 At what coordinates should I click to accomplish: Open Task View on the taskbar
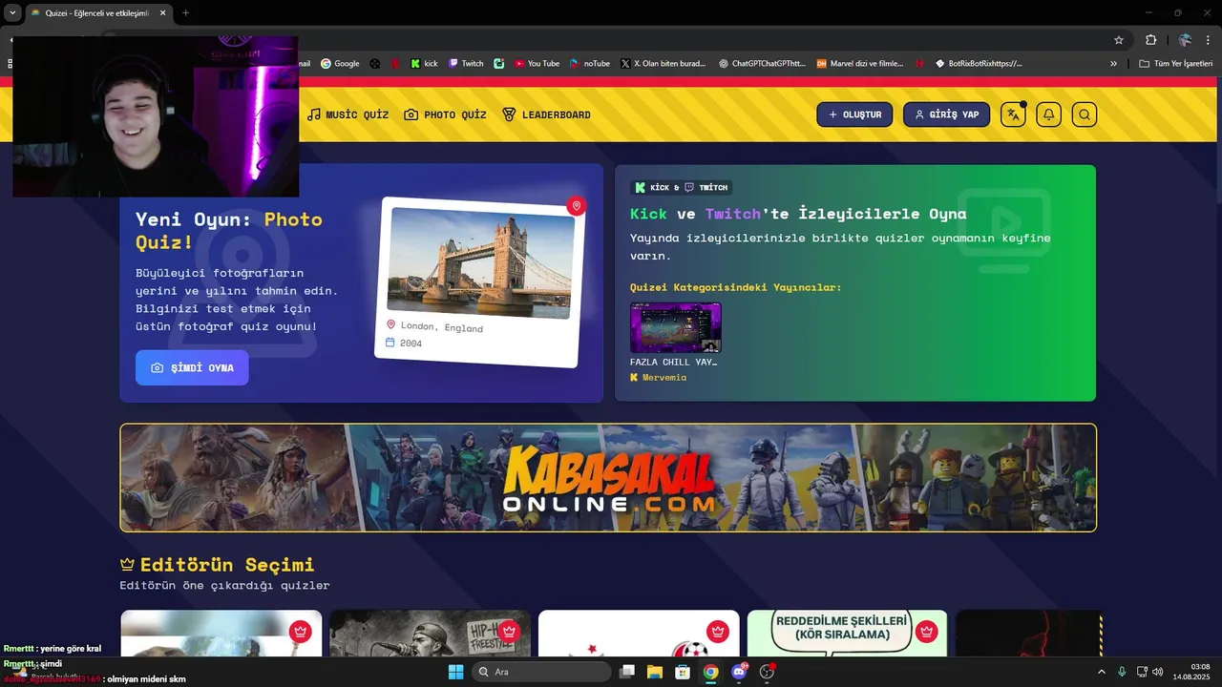point(627,672)
